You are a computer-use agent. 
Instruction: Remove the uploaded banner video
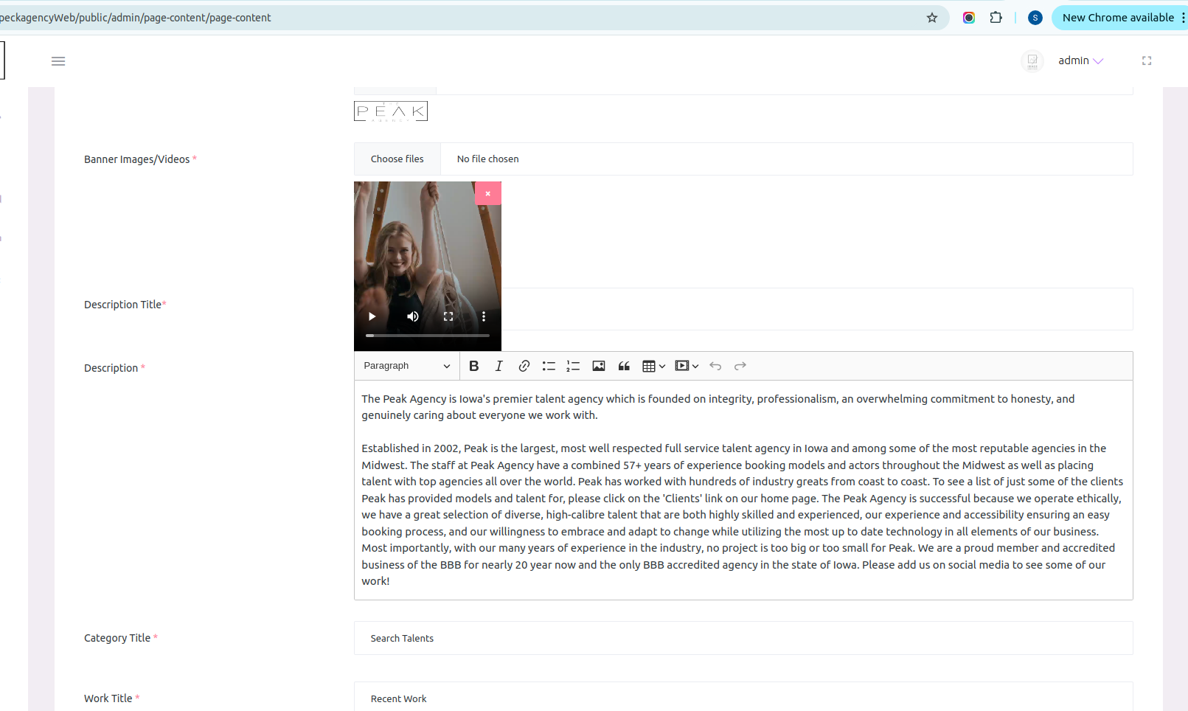click(487, 193)
